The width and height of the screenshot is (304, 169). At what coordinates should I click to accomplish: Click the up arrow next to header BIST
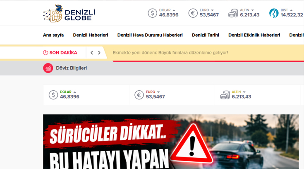pos(291,10)
